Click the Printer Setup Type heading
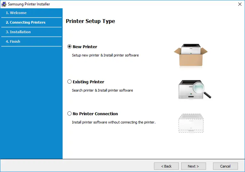Screen dimensions: 245x172 (90, 21)
